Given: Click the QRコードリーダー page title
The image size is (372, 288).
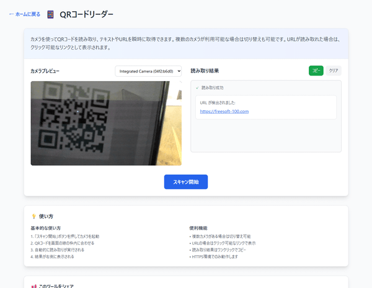Looking at the screenshot, I should [x=86, y=14].
